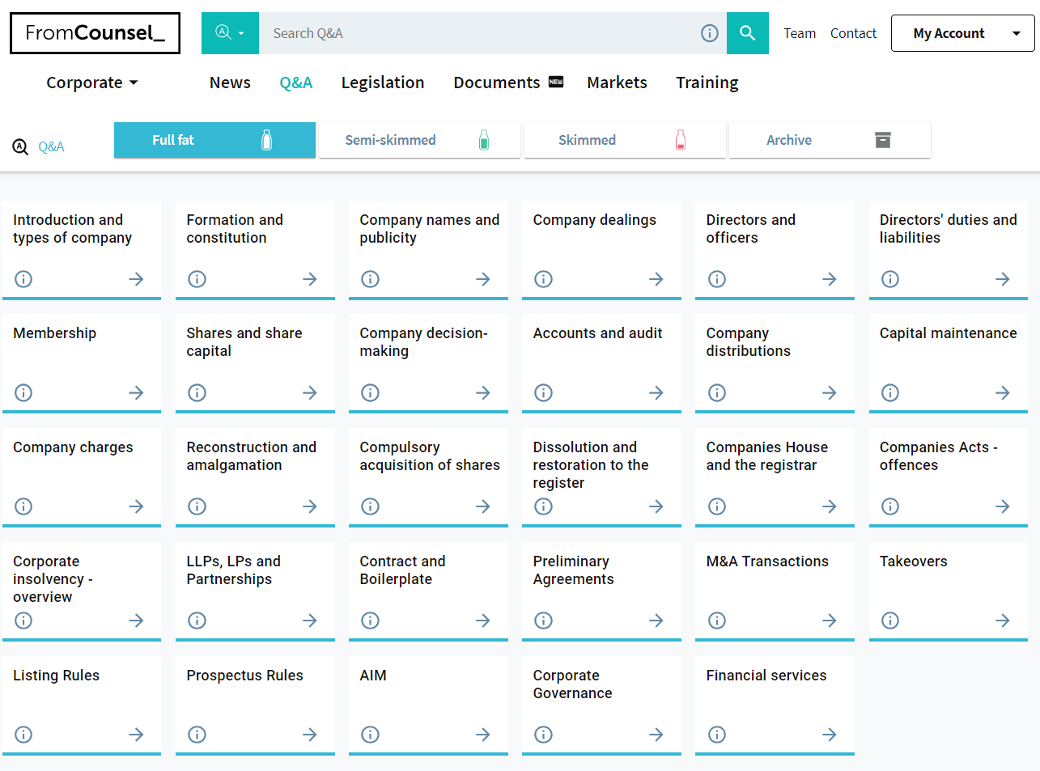Open info for Formation and constitution
This screenshot has width=1040, height=771.
(x=197, y=279)
